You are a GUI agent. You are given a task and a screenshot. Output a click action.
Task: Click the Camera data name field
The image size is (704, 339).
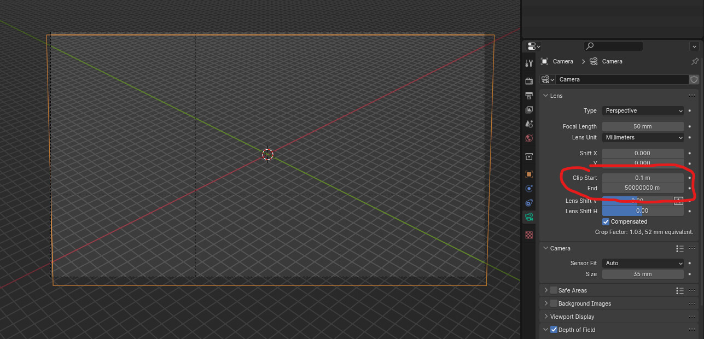622,79
